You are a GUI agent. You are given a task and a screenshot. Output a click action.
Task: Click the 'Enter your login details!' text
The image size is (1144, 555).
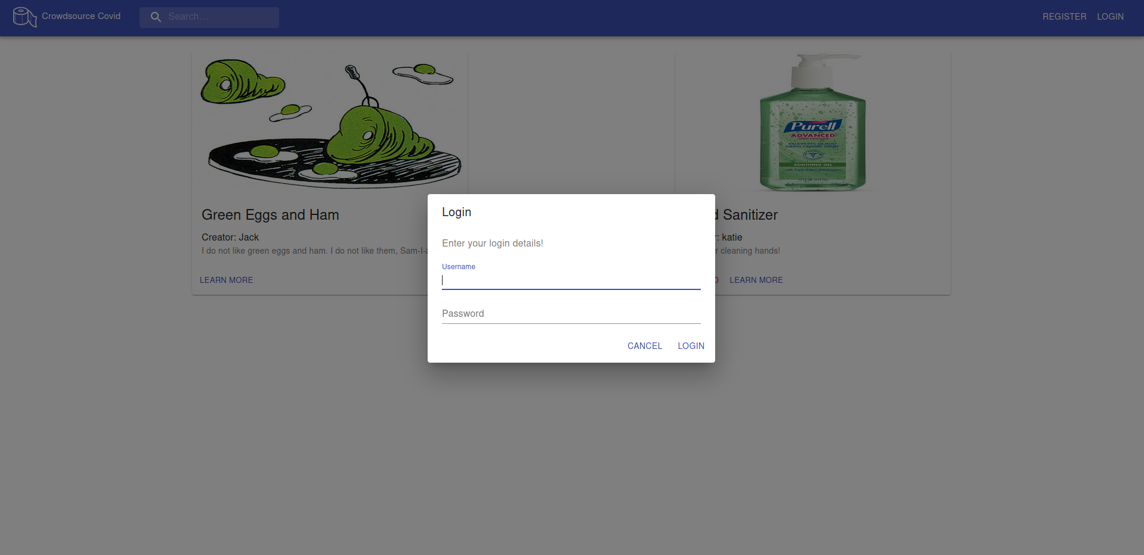pyautogui.click(x=493, y=243)
